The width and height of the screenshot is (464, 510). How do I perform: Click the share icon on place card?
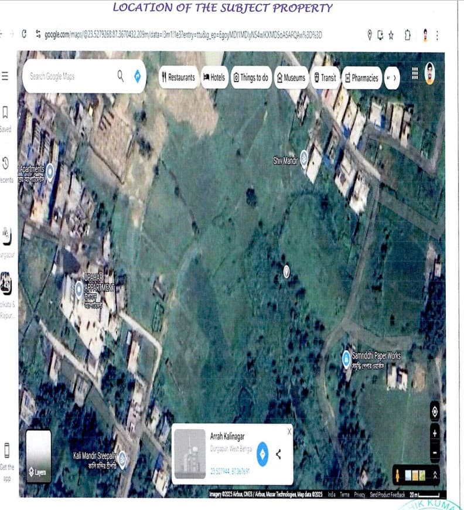(278, 454)
